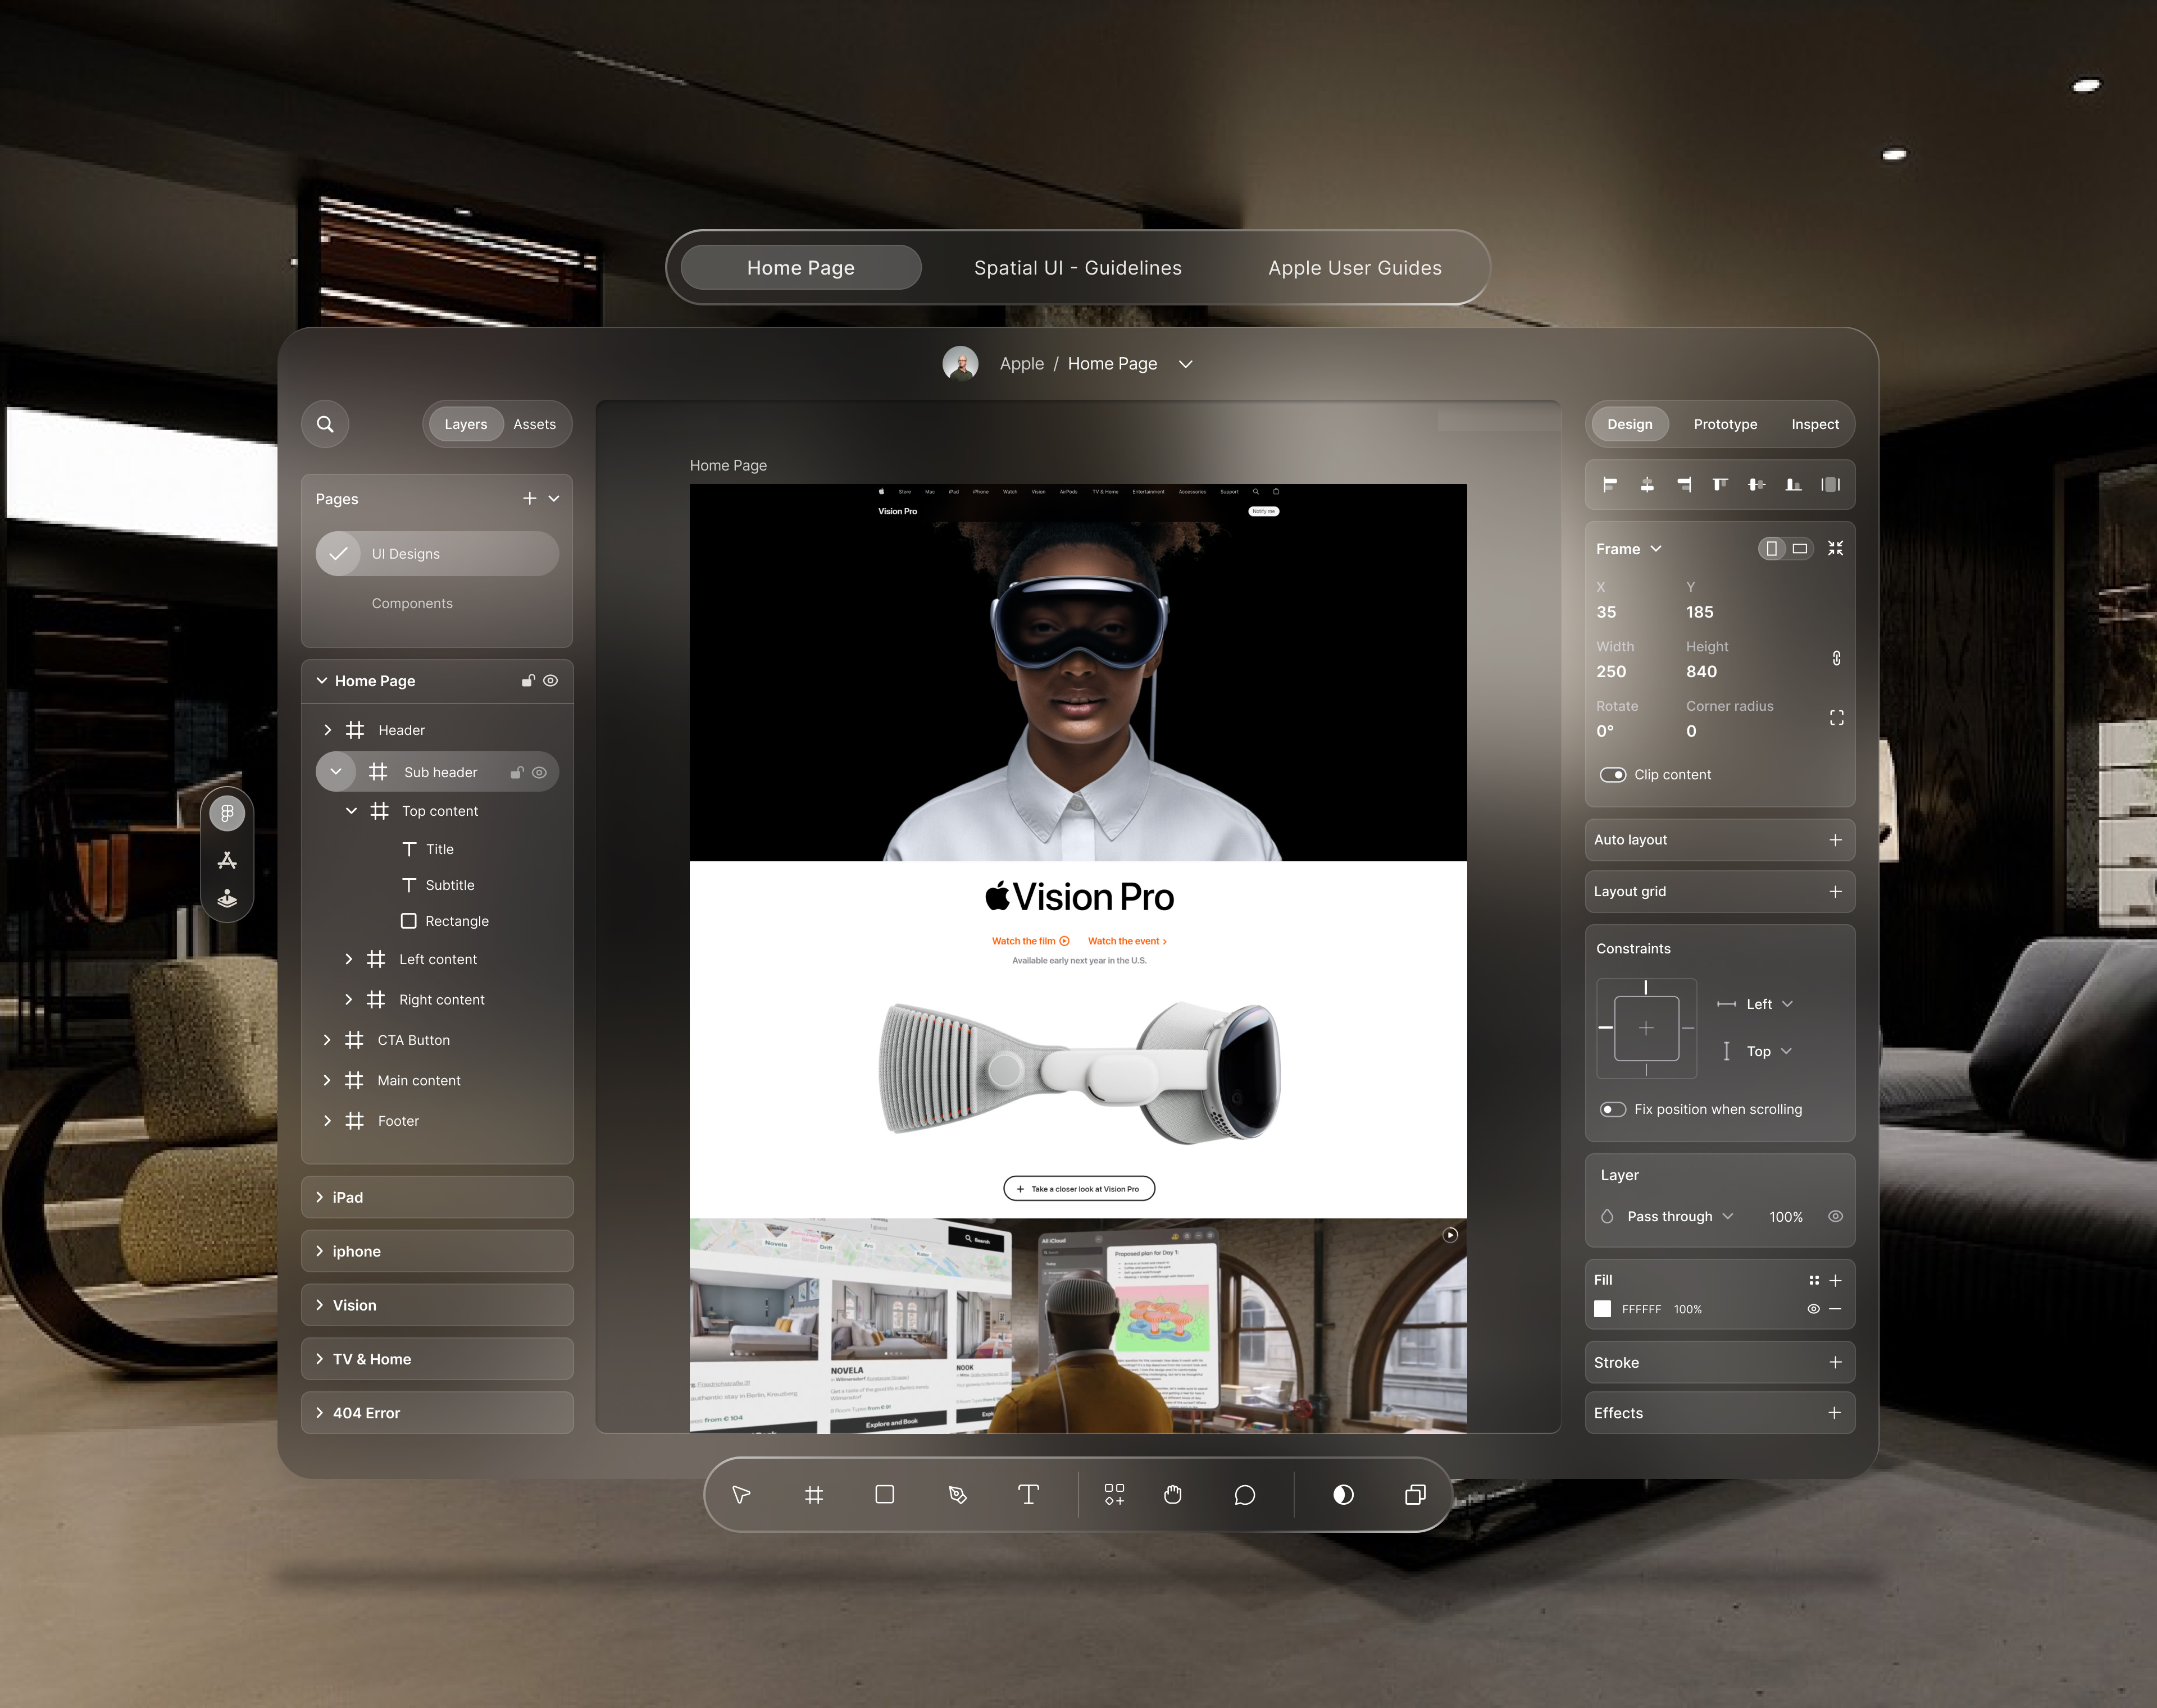Viewport: 2157px width, 1708px height.
Task: Select the Rectangle shape tool
Action: [884, 1494]
